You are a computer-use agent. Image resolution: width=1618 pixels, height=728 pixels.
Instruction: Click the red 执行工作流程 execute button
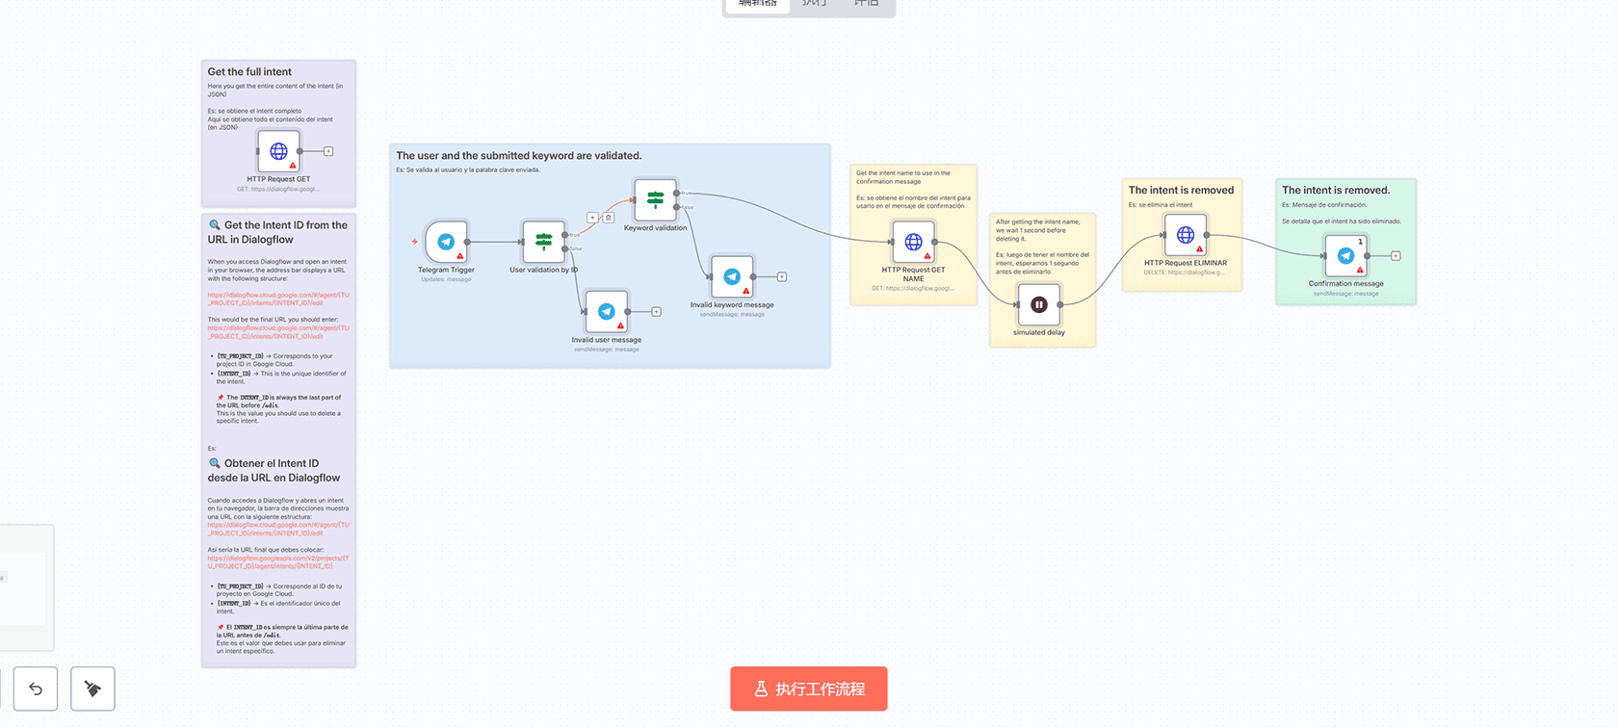pyautogui.click(x=808, y=689)
